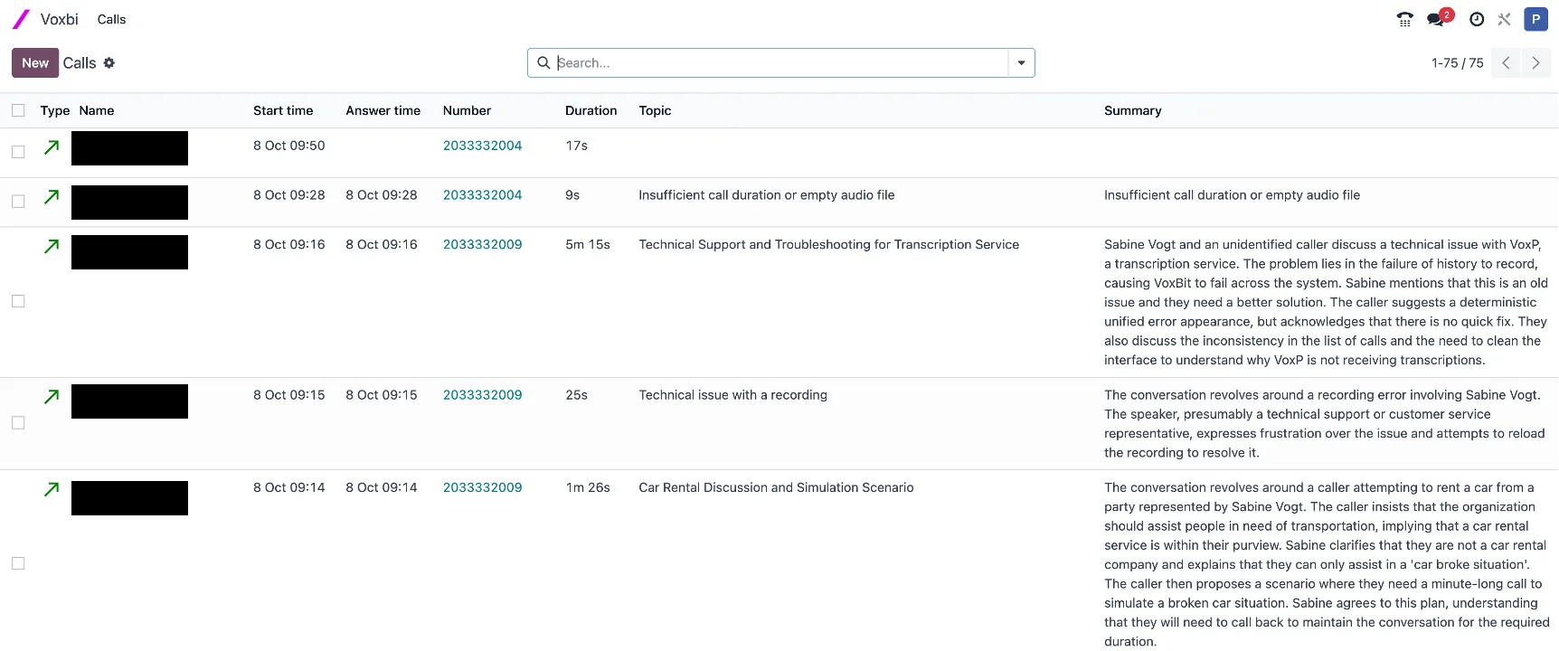The image size is (1559, 651).
Task: Click outgoing arrow for 8 Oct 09:50 call
Action: tap(52, 147)
